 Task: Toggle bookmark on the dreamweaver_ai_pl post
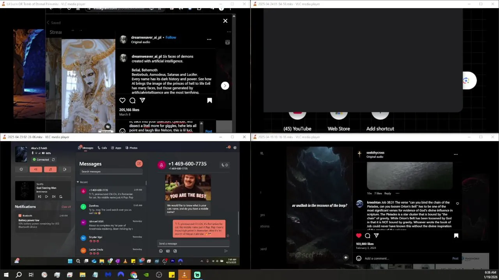[x=209, y=100]
